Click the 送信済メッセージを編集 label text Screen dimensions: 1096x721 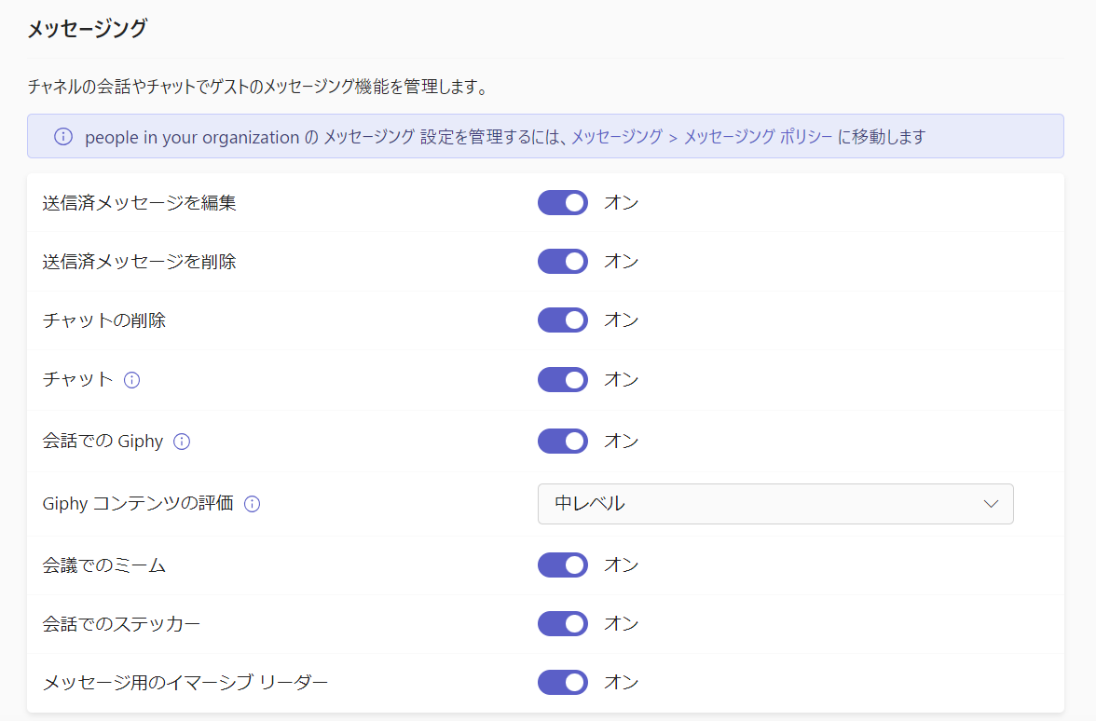[139, 202]
